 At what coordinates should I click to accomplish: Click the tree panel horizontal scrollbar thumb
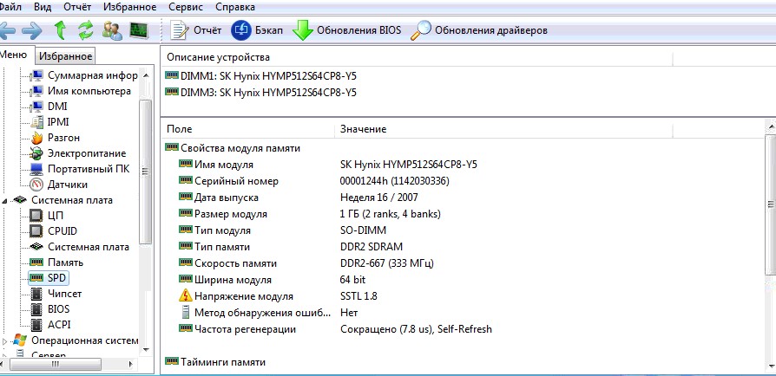click(x=56, y=364)
